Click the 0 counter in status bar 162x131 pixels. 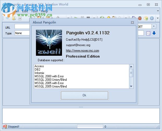tap(105, 127)
